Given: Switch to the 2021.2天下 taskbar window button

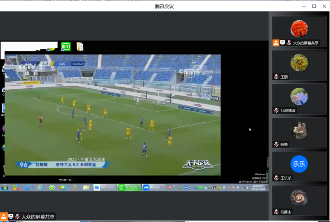Looking at the screenshot, I should pos(104,187).
